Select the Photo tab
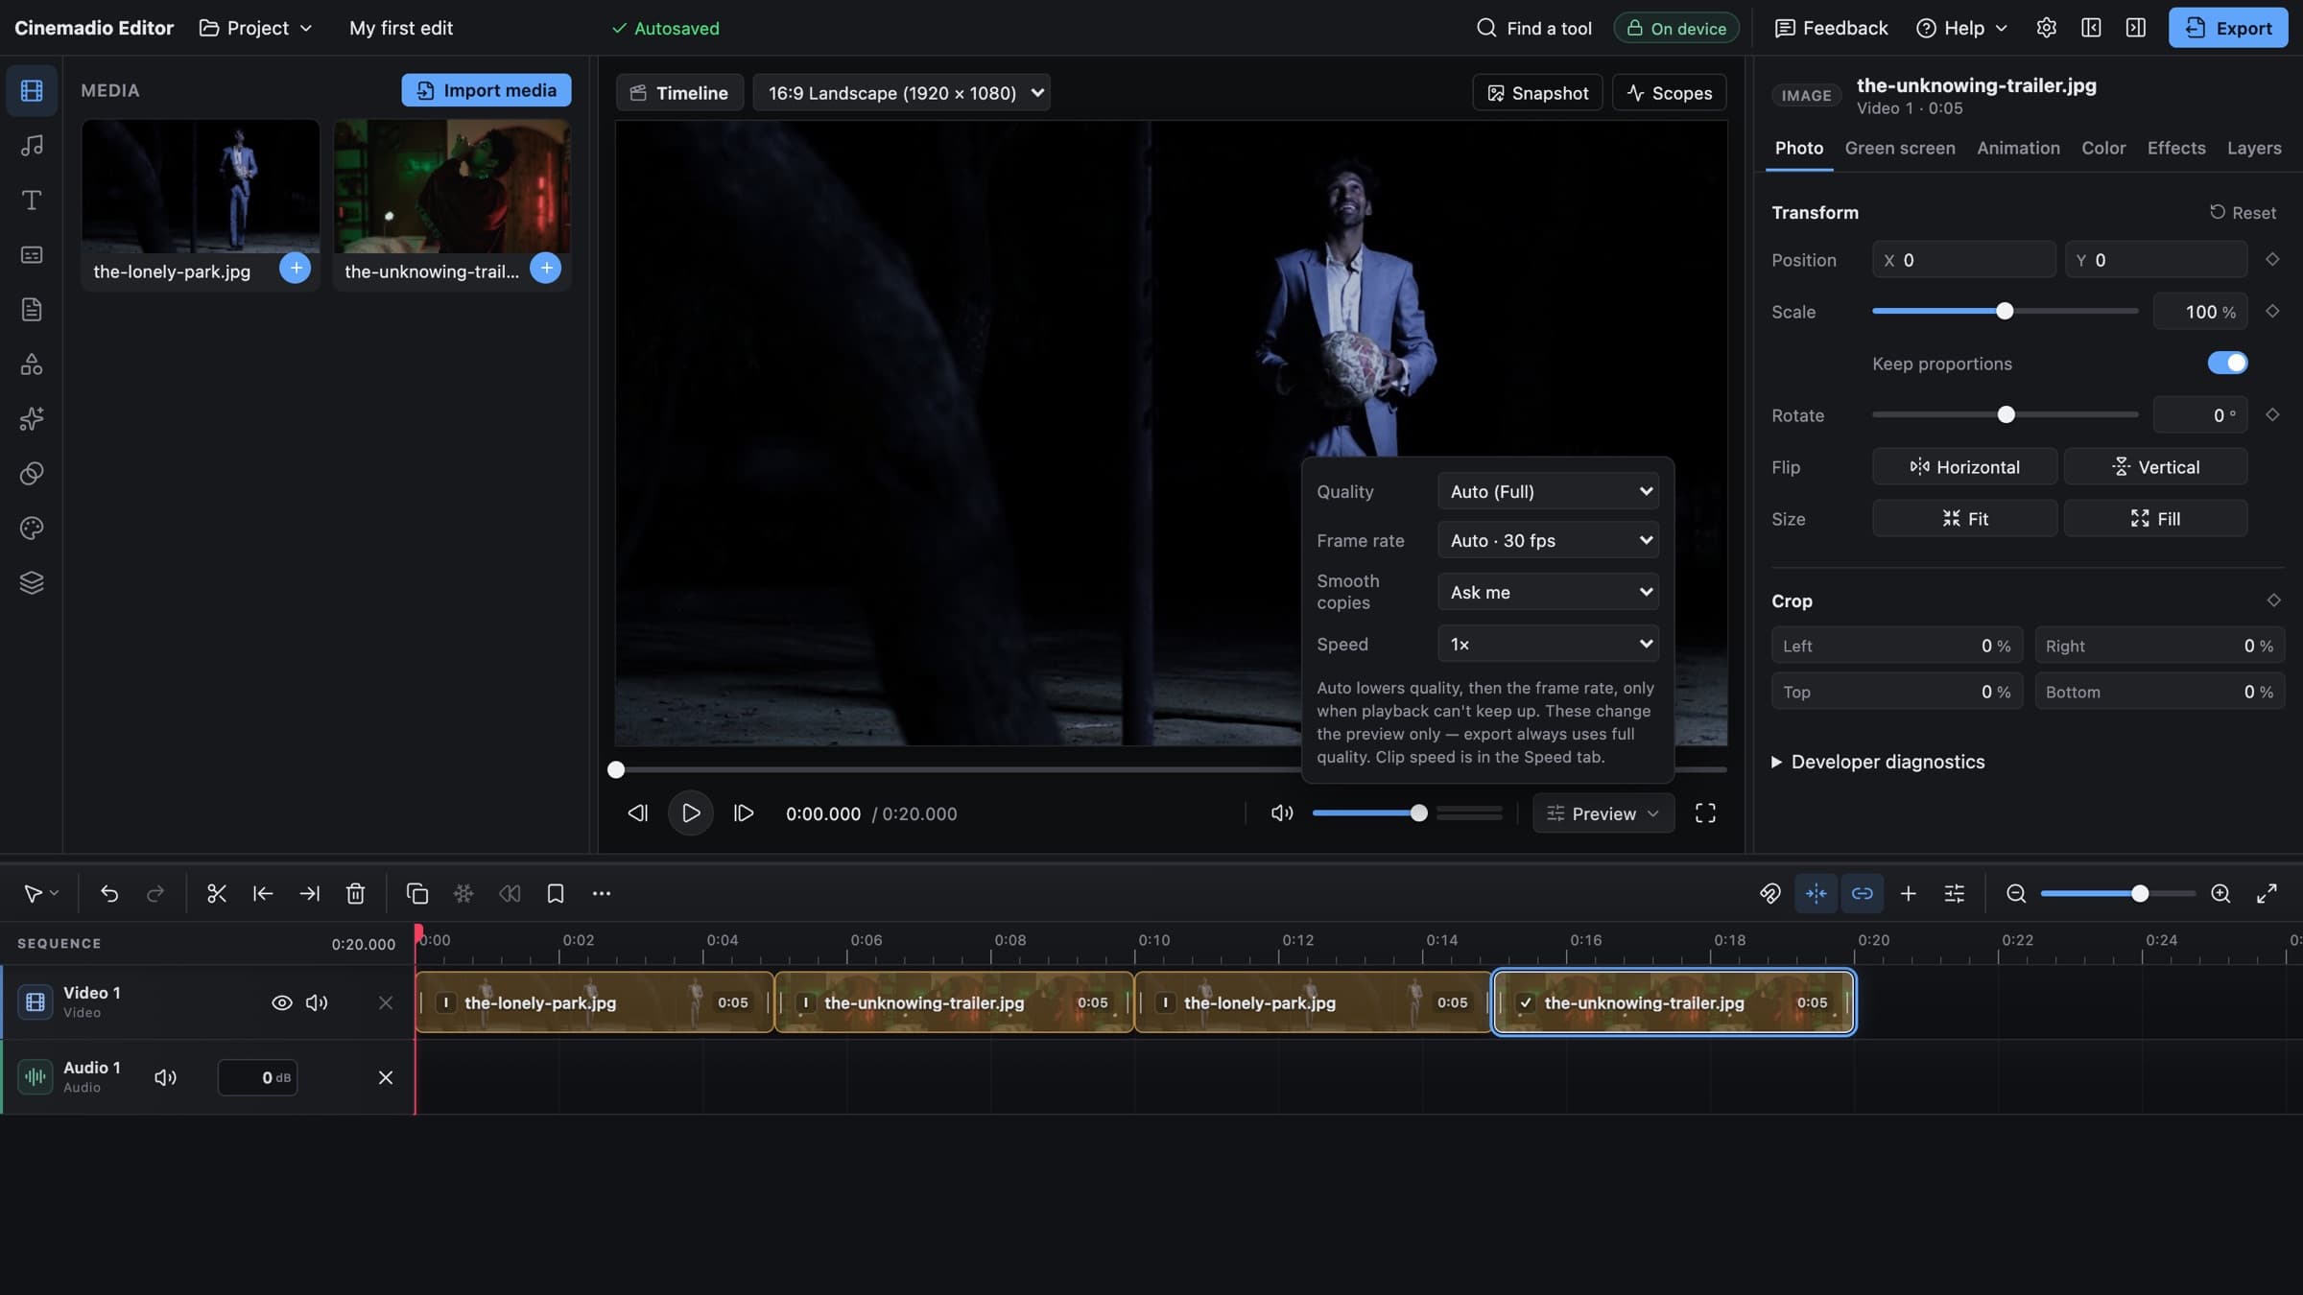Viewport: 2303px width, 1295px height. coord(1798,149)
